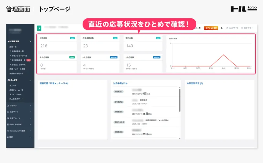This screenshot has height=163, width=263.
Task: Click the 進行中数 value 140
Action: [x=129, y=46]
